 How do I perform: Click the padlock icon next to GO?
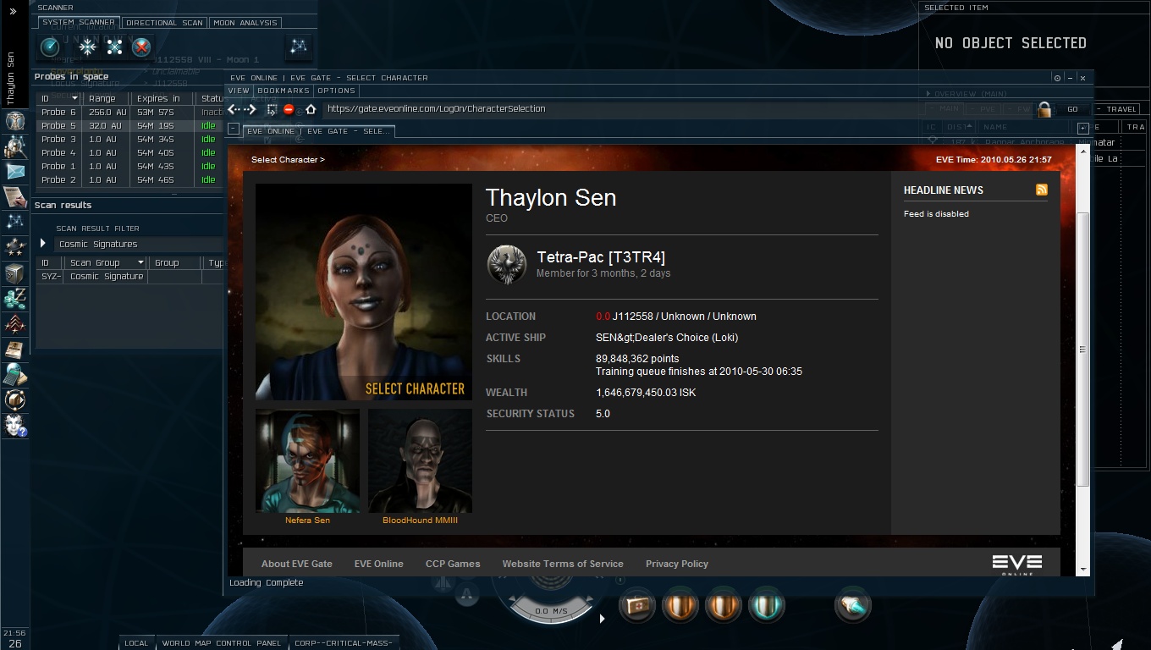click(x=1044, y=109)
